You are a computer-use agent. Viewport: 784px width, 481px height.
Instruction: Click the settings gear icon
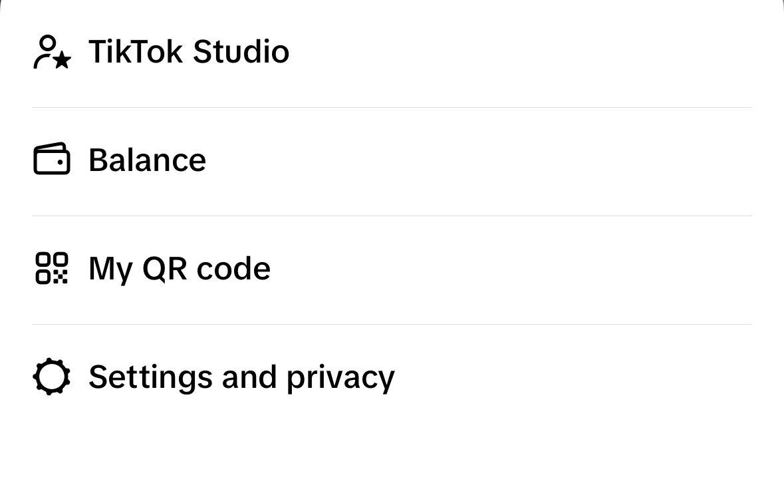pos(51,377)
